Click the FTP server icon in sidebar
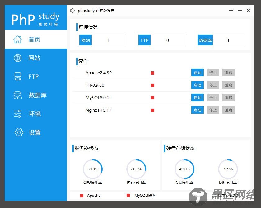The width and height of the screenshot is (261, 208). 18,76
